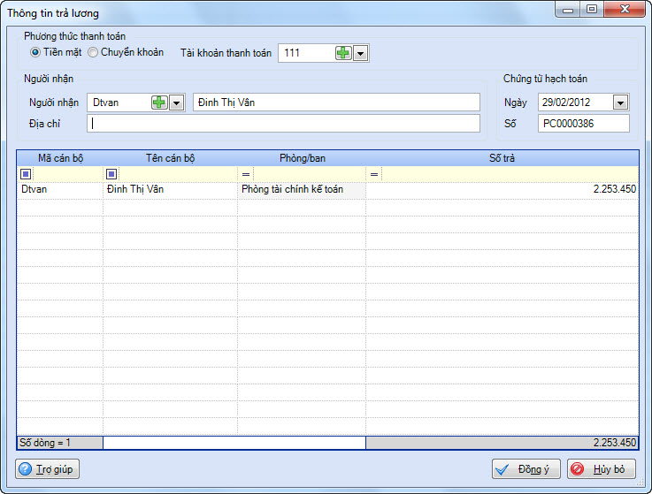The width and height of the screenshot is (652, 494).
Task: Maximize the Thông tin trả lương window
Action: [592, 9]
